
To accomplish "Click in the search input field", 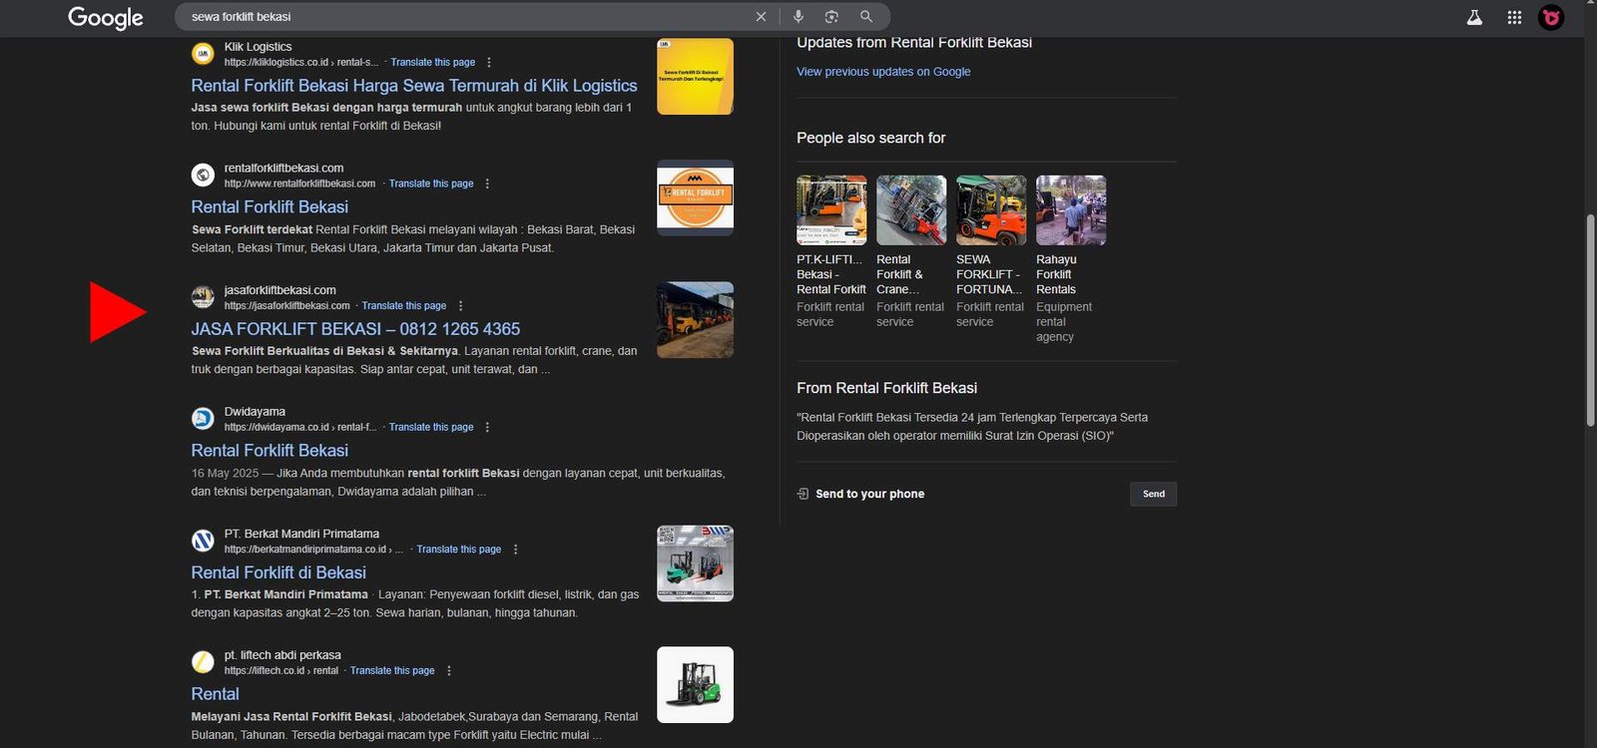I will [464, 17].
